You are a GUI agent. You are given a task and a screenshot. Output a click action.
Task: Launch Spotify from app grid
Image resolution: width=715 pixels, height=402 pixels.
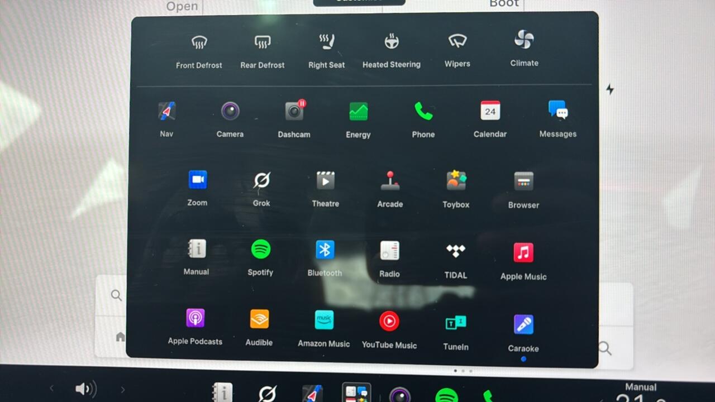(260, 257)
